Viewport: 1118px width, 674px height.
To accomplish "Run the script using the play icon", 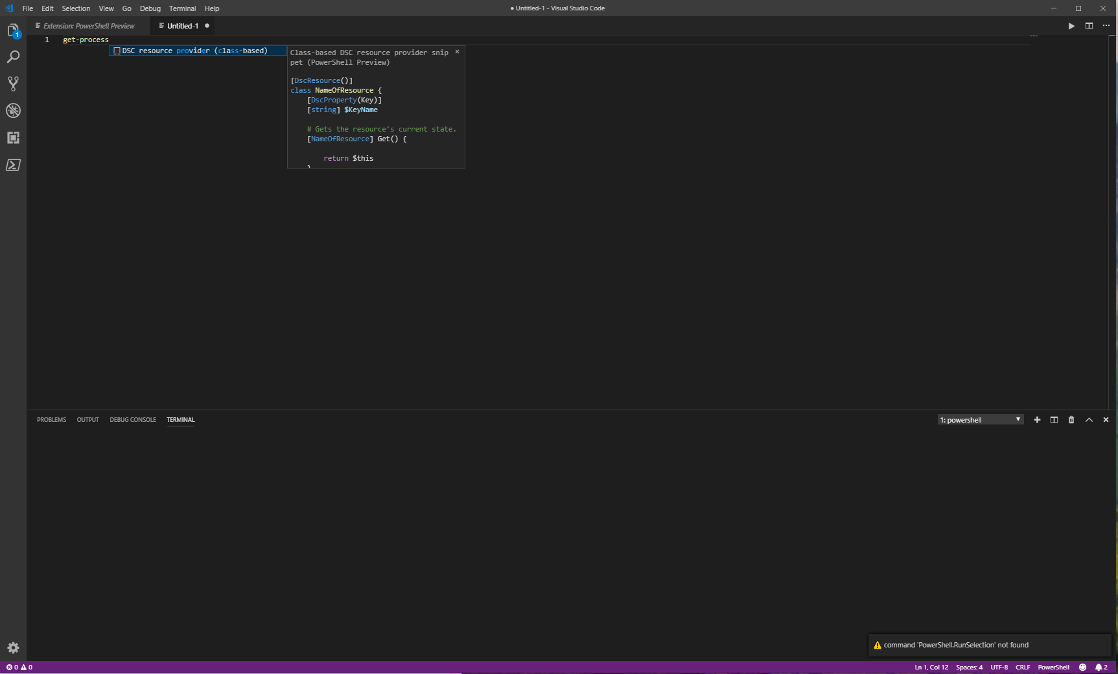I will click(x=1071, y=27).
